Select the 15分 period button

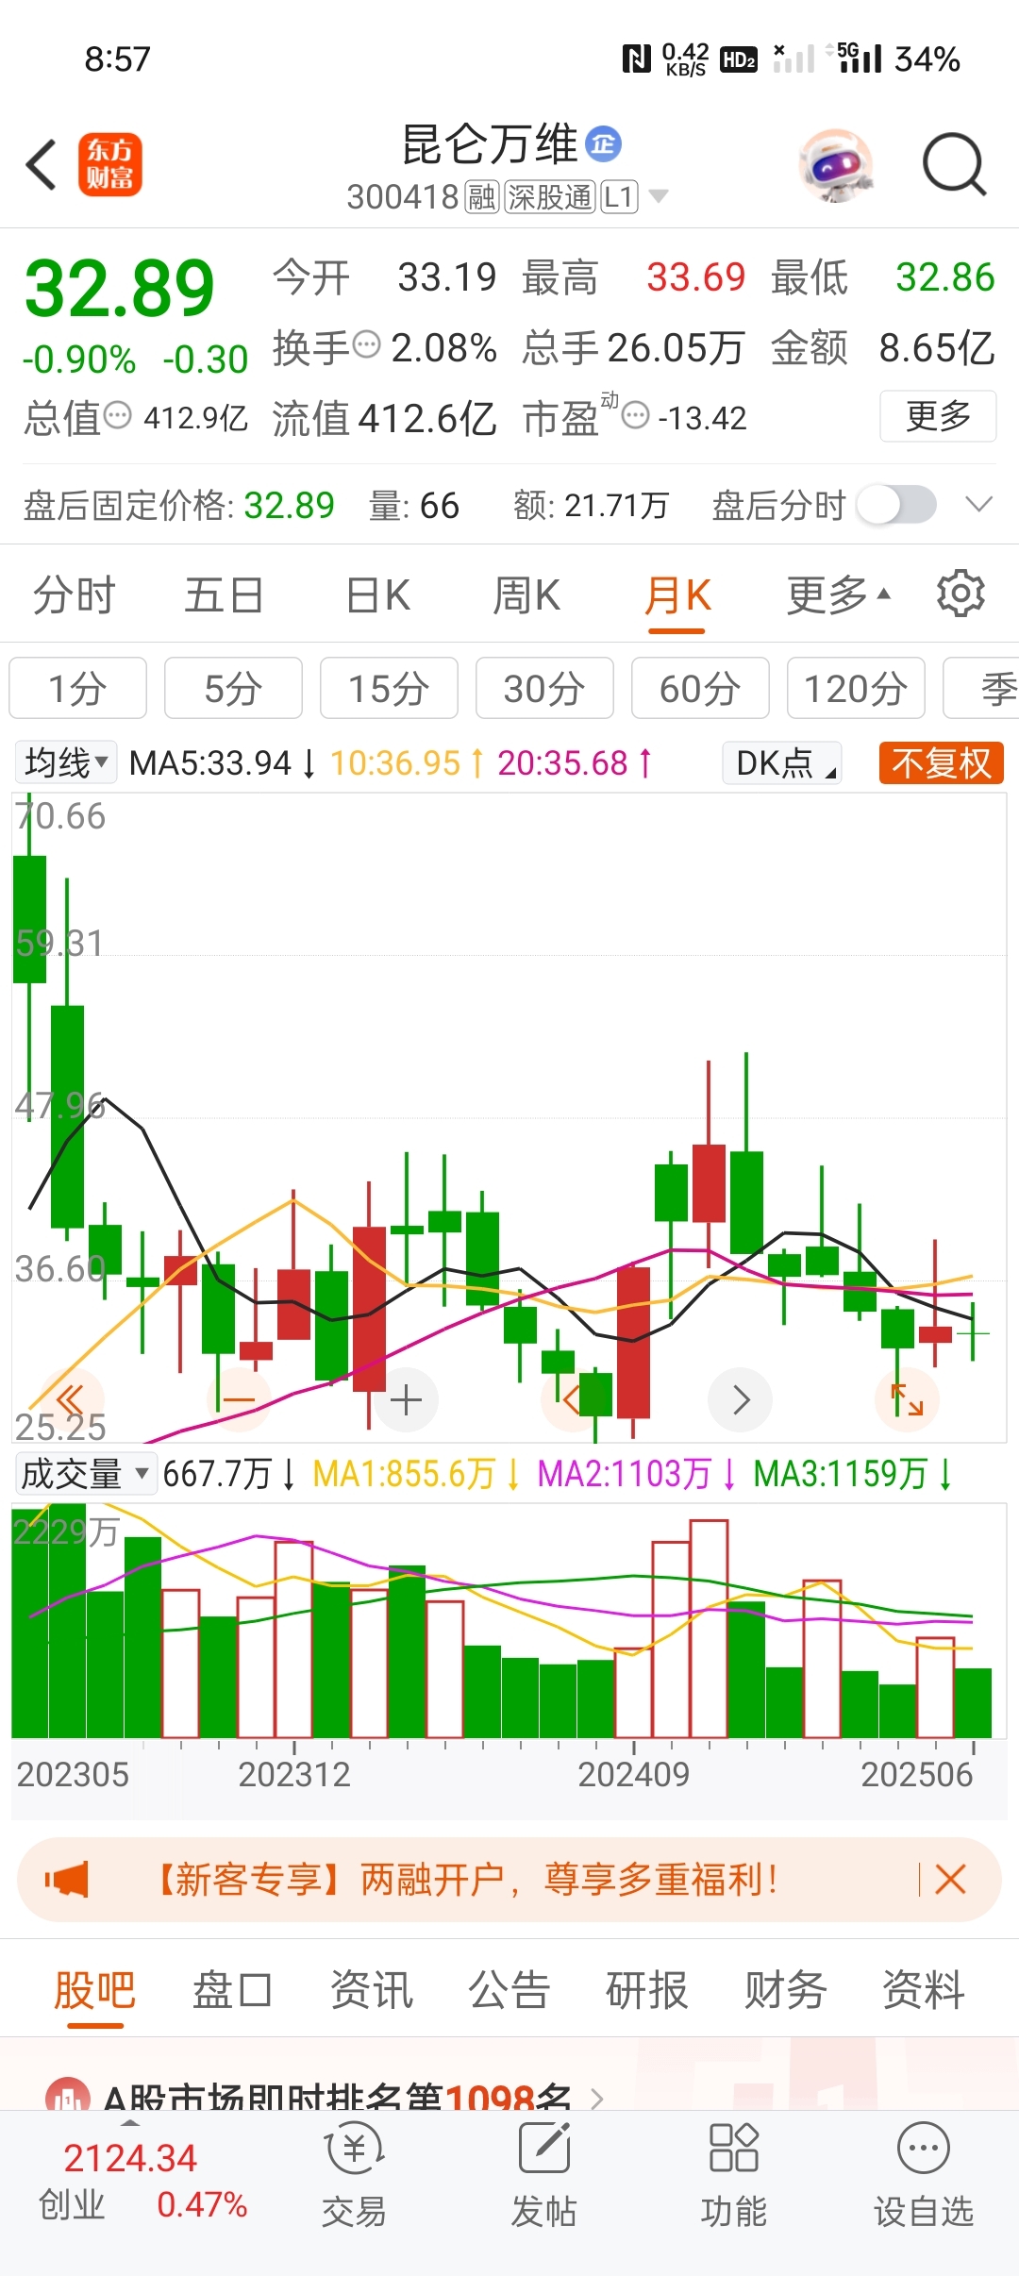pos(389,688)
